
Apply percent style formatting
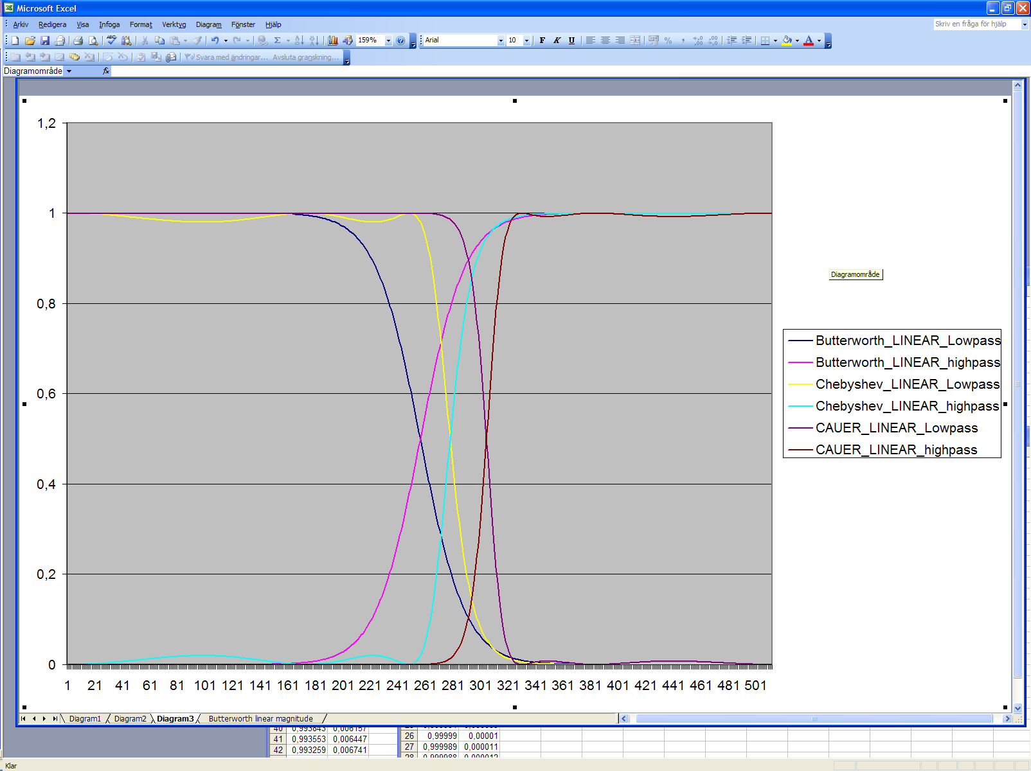pyautogui.click(x=668, y=40)
